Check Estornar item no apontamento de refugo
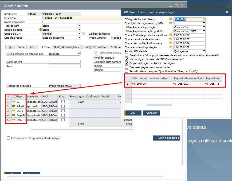The height and width of the screenshot is (181, 232). 8,138
